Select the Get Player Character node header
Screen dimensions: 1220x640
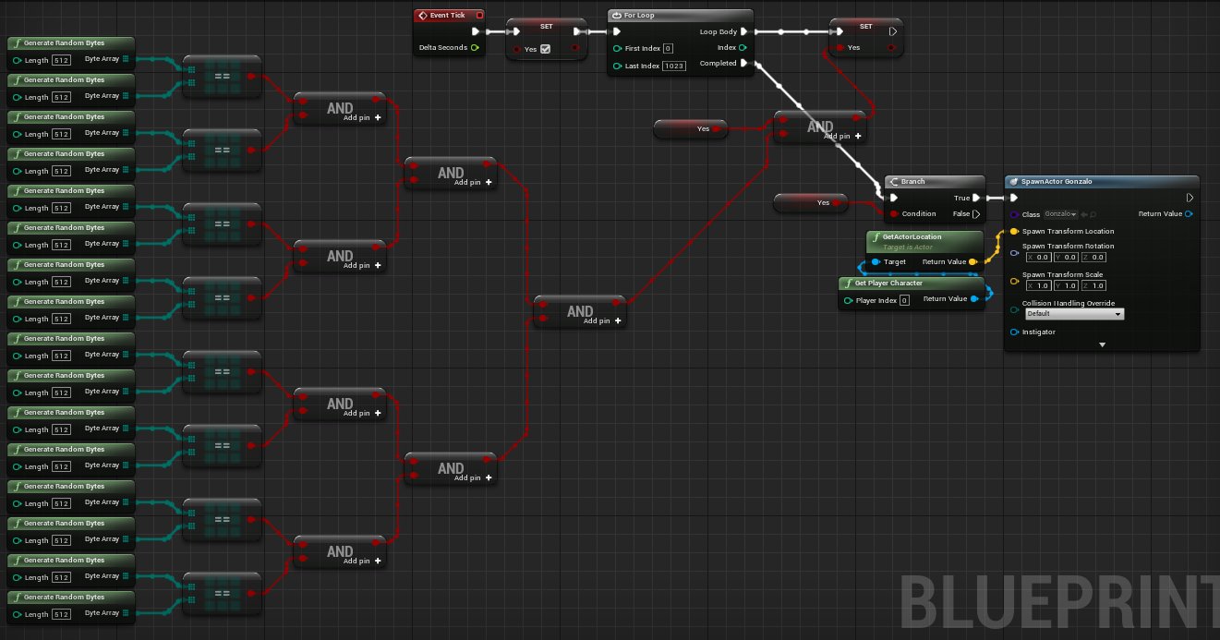pyautogui.click(x=912, y=284)
